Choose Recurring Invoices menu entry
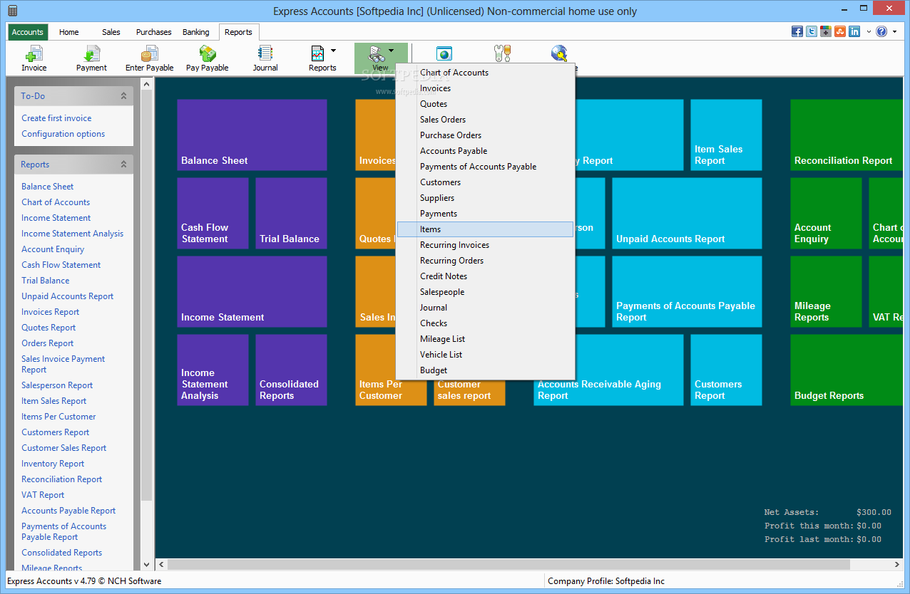910x594 pixels. pos(486,245)
